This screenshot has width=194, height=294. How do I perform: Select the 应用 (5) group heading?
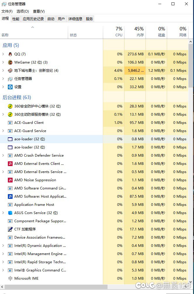[x=11, y=45]
